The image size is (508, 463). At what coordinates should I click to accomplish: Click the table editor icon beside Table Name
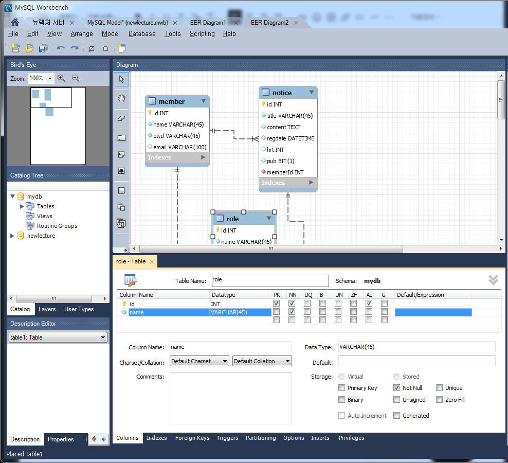(x=131, y=280)
